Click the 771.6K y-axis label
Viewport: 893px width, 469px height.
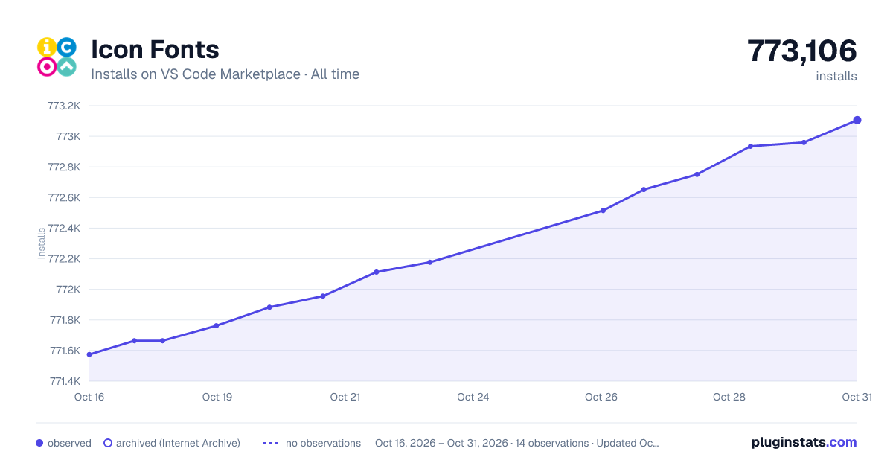pyautogui.click(x=64, y=351)
